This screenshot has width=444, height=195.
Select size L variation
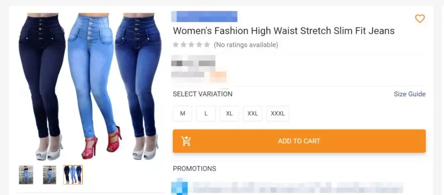[x=206, y=114]
